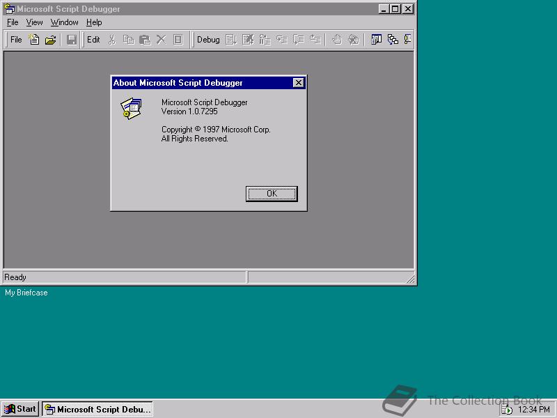The height and width of the screenshot is (418, 557).
Task: Open the Help menu
Action: pos(94,22)
